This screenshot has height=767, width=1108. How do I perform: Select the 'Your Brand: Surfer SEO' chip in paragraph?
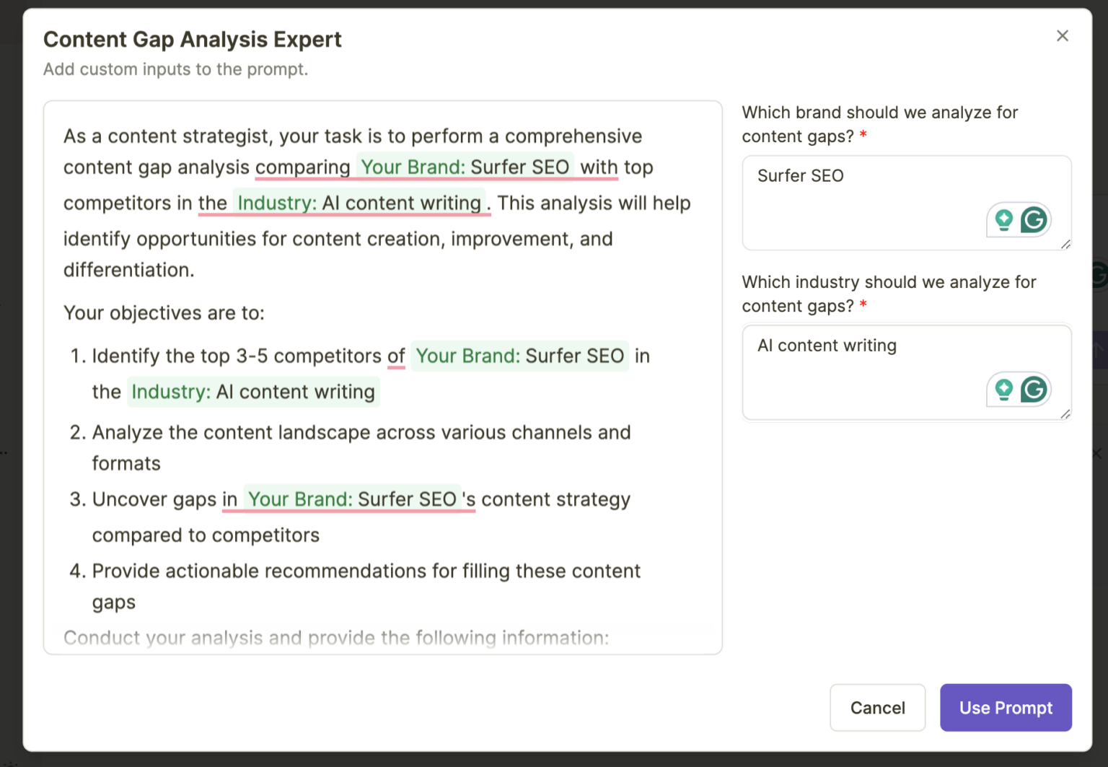click(x=465, y=167)
